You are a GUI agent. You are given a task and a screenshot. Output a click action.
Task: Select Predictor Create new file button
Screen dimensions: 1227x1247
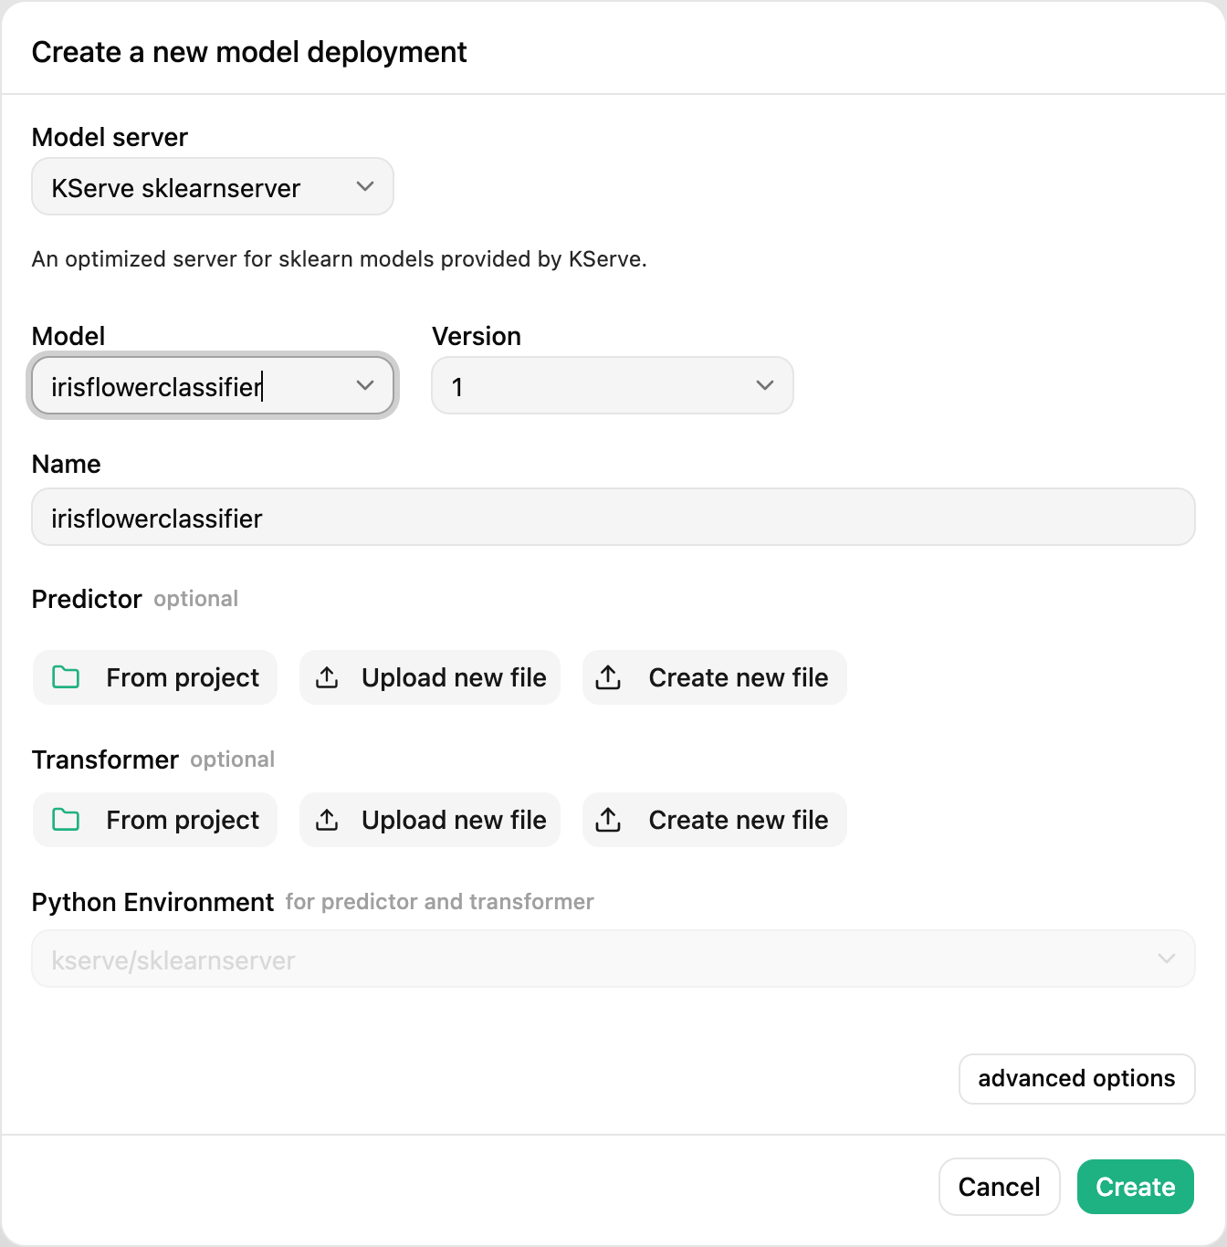(x=715, y=677)
